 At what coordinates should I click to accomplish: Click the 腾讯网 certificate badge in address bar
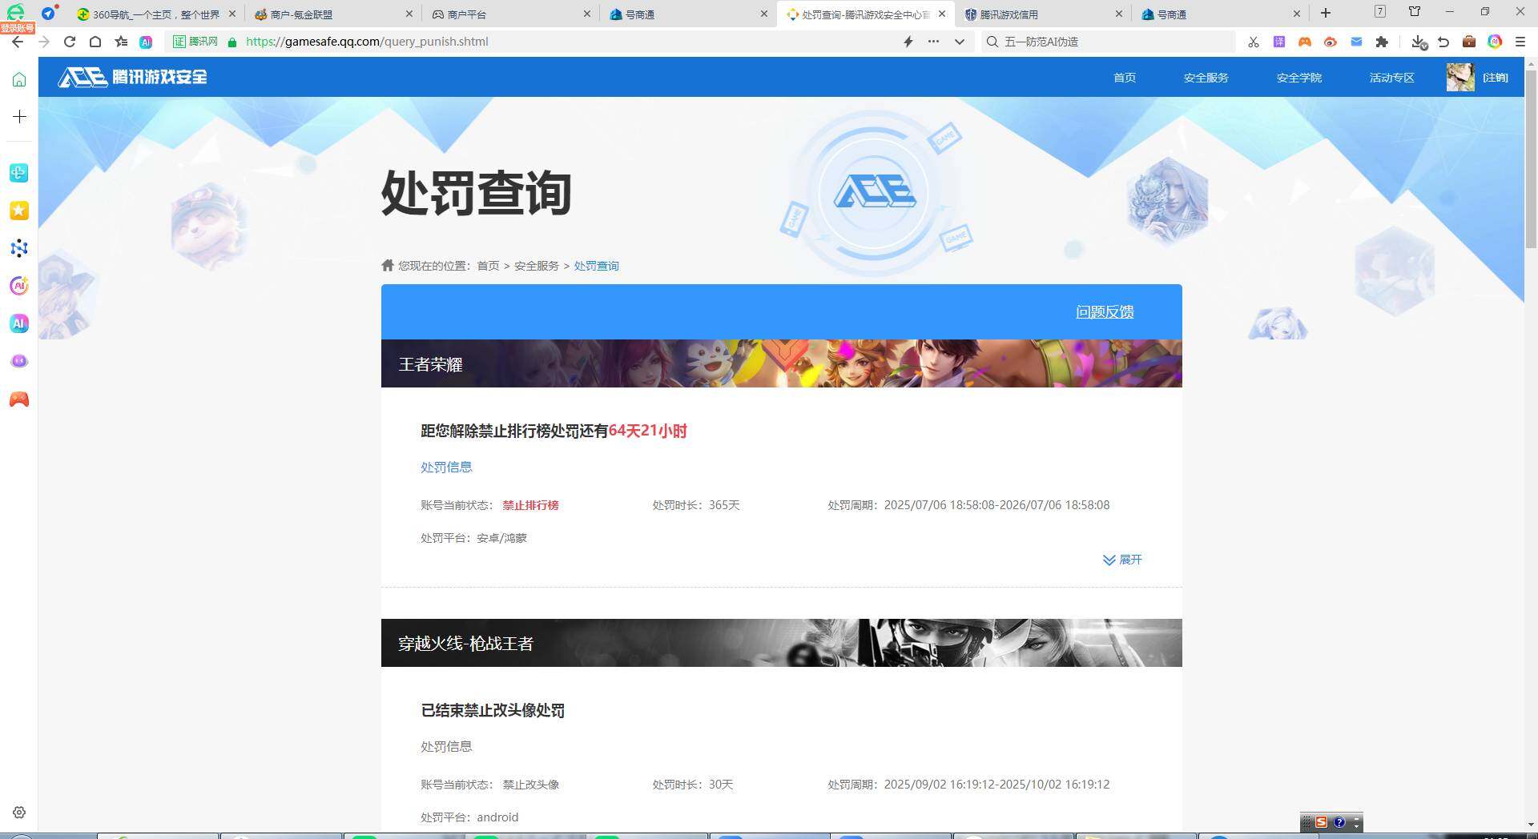[x=196, y=42]
